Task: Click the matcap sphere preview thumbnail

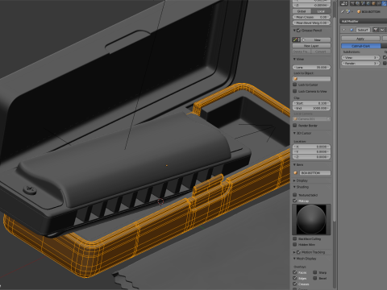Action: click(x=311, y=219)
